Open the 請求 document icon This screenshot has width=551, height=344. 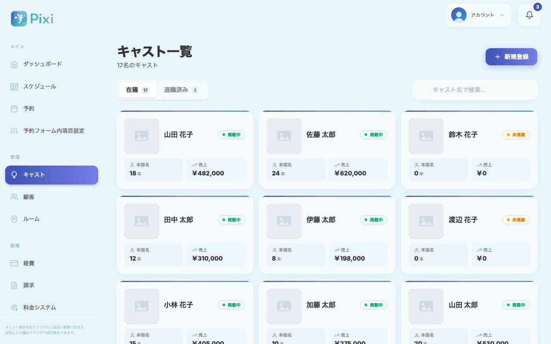coord(14,286)
